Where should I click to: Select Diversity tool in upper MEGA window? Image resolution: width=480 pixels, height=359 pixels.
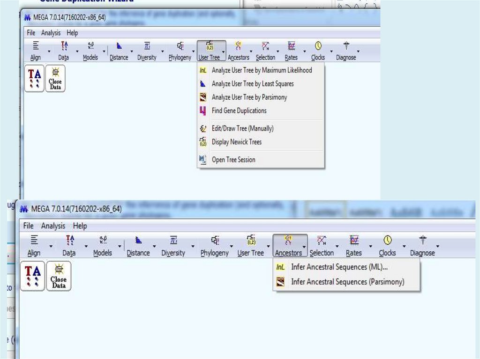(x=147, y=51)
